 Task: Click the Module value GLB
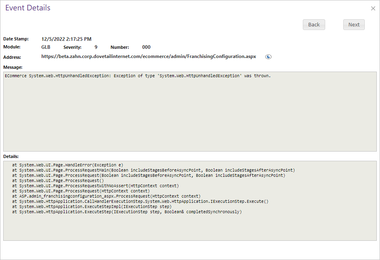tap(46, 47)
